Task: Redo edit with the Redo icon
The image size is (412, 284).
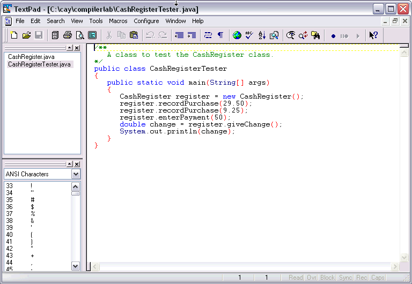Action: point(163,35)
